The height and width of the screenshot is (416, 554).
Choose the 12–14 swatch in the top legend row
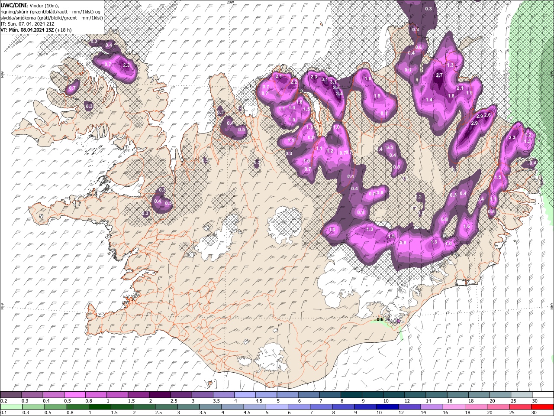415,395
